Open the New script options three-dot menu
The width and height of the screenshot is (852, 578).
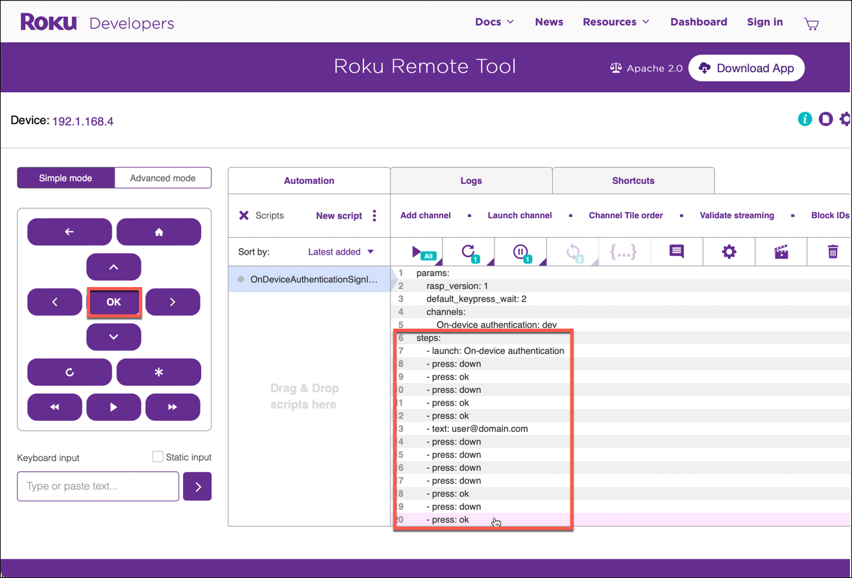pyautogui.click(x=374, y=216)
